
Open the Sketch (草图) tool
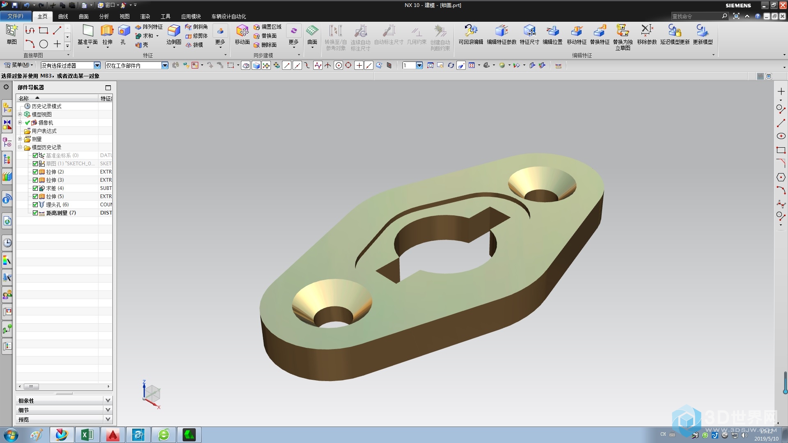[11, 34]
